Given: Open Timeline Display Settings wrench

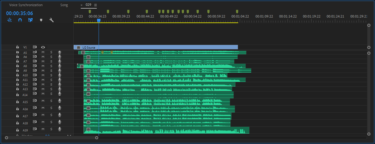Looking at the screenshot, I should pyautogui.click(x=51, y=20).
